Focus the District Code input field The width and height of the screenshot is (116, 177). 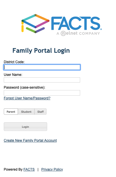pos(42,67)
